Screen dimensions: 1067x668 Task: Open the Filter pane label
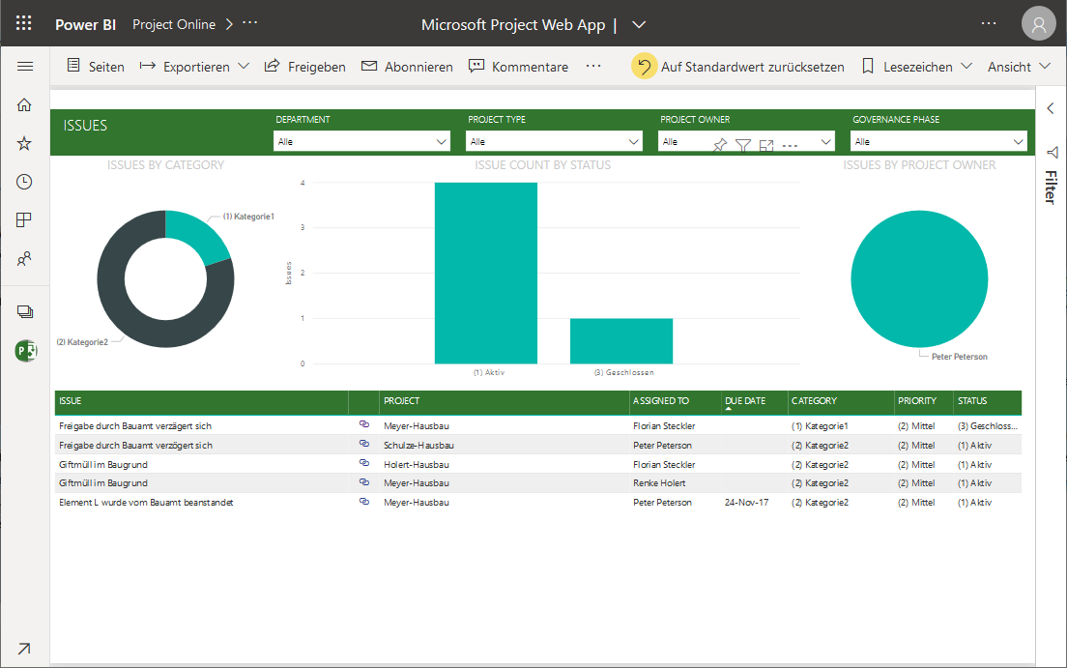(x=1051, y=188)
